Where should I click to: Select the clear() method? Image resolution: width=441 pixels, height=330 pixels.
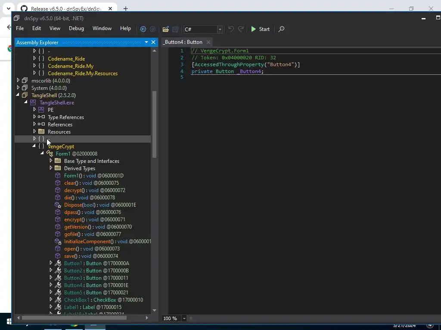(91, 183)
